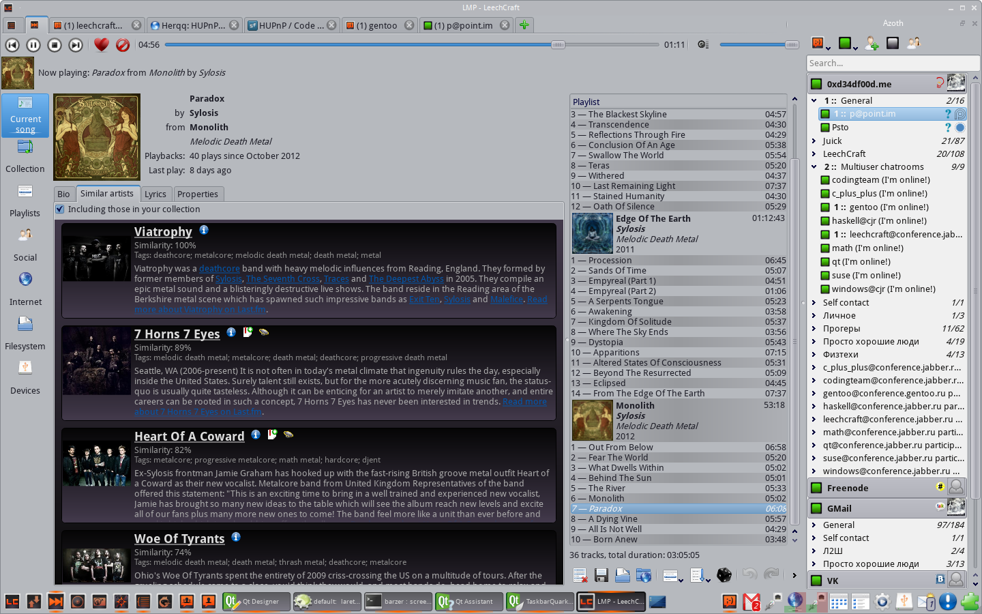The width and height of the screenshot is (982, 614).
Task: Expand the Juick contact group
Action: click(814, 141)
